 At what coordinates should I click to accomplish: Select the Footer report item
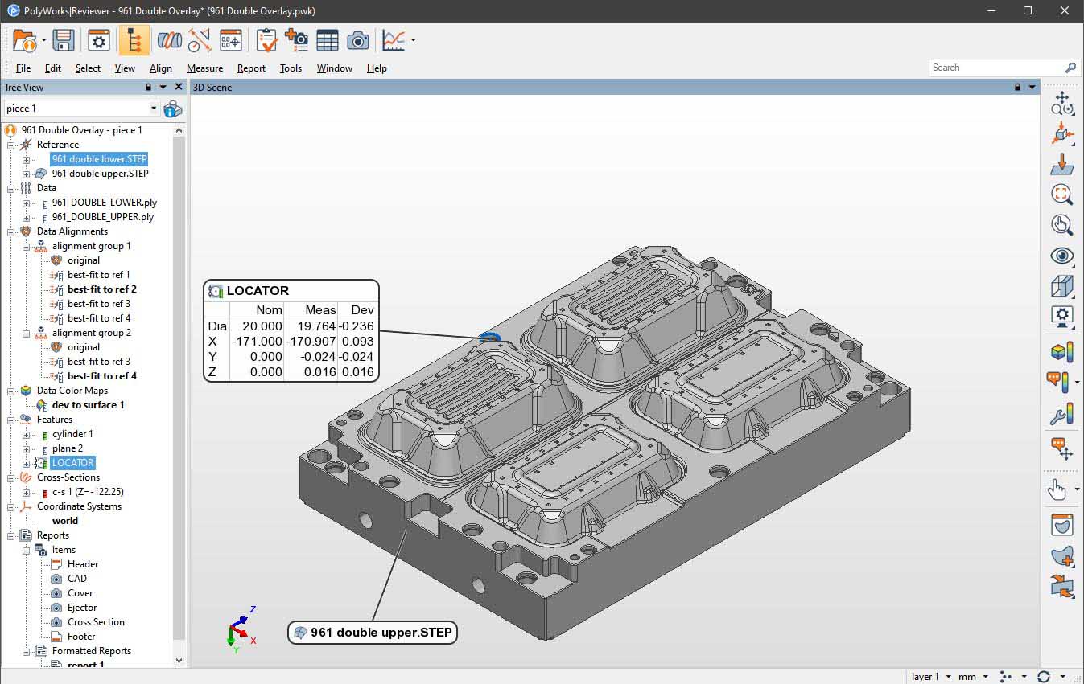tap(81, 637)
